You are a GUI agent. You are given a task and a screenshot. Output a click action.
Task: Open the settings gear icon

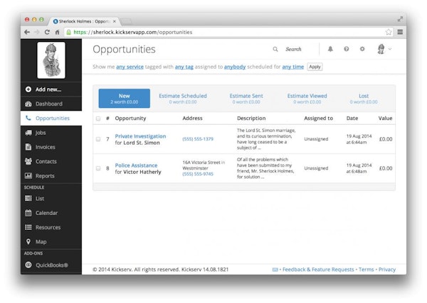click(x=362, y=49)
